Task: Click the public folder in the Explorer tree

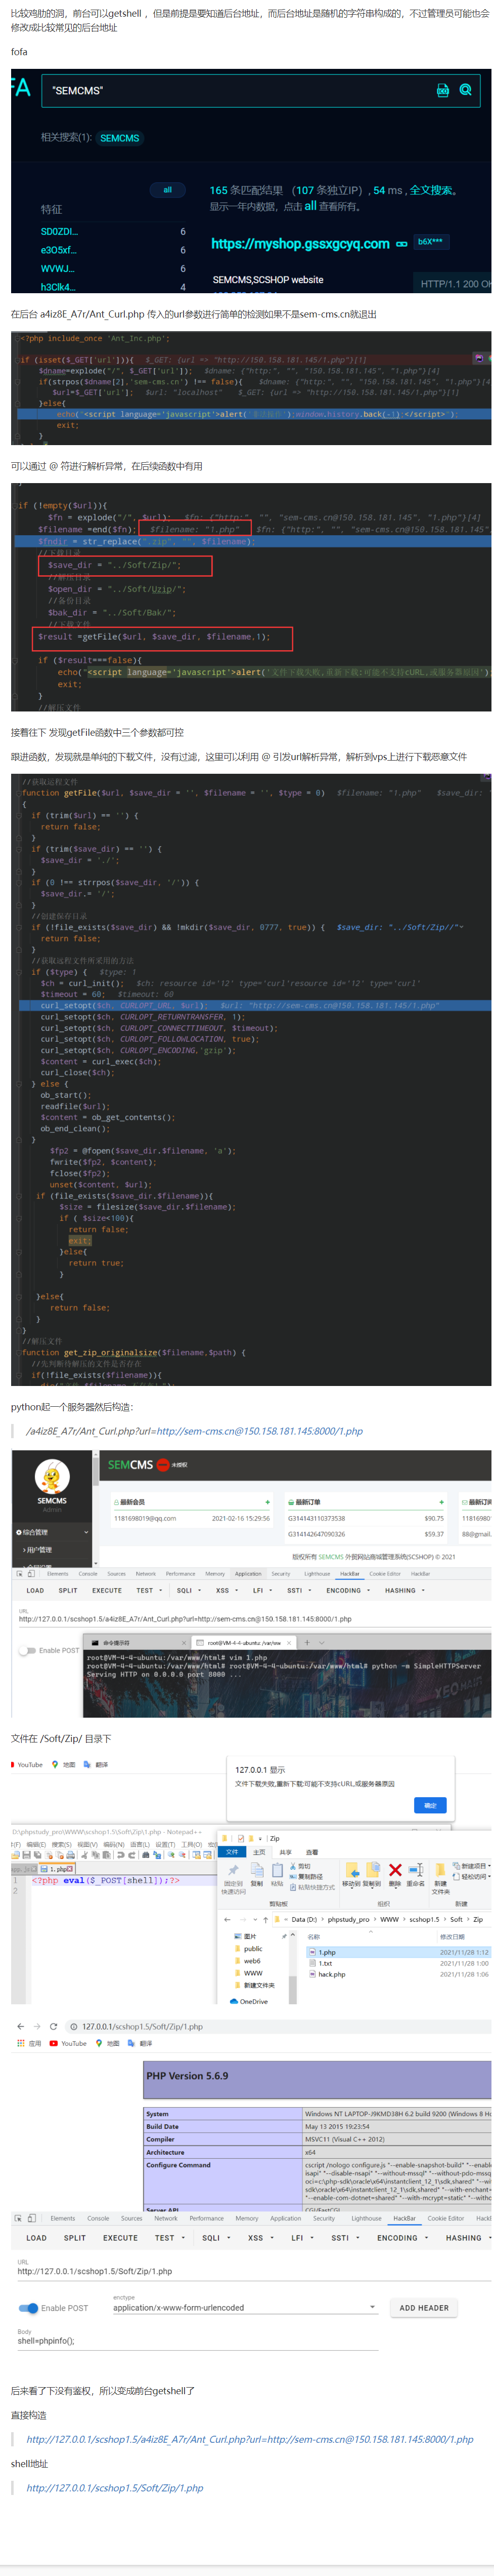Action: [x=247, y=1948]
